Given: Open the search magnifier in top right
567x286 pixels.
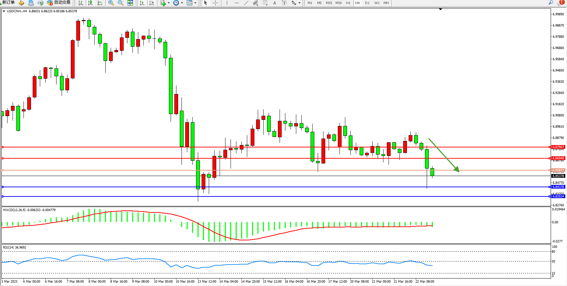Looking at the screenshot, I should [551, 3].
